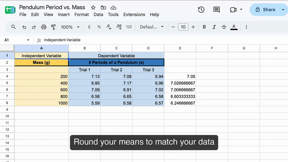Open more number formats 123

point(129,27)
